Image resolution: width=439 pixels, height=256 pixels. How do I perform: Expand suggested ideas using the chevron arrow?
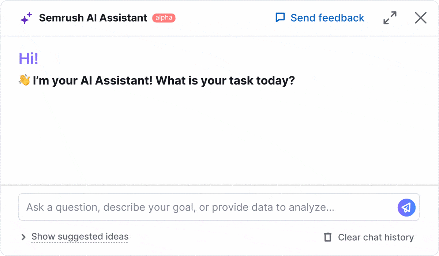pyautogui.click(x=23, y=237)
